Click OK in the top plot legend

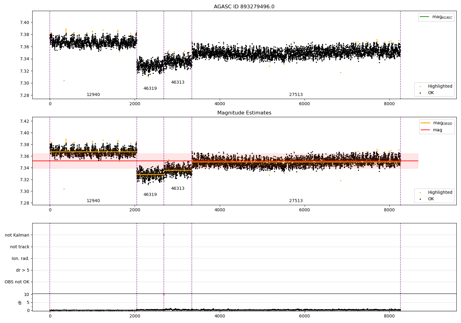coord(431,93)
